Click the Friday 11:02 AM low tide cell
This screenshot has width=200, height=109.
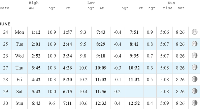coord(101,80)
